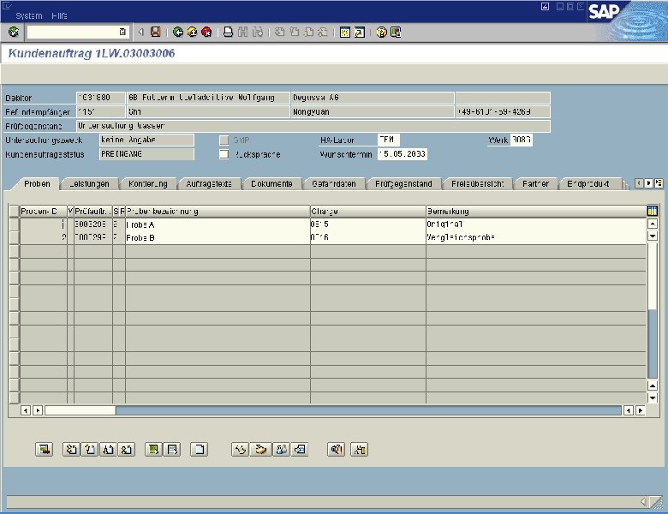Screen dimensions: 668x514
Task: Click the rightmost bottom toolbar icon
Action: (359, 449)
